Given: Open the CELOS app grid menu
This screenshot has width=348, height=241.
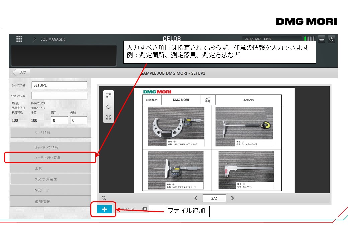Looking at the screenshot, I should 19,39.
